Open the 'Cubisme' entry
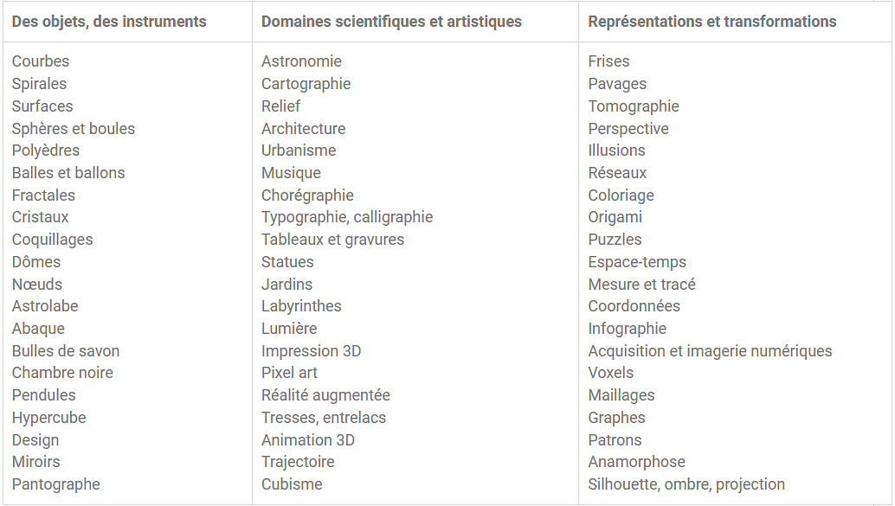 click(x=292, y=484)
